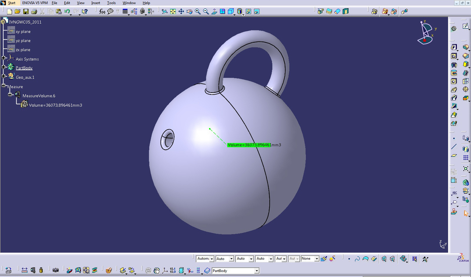471x277 pixels.
Task: Click the Normal View icon
Action: (214, 11)
